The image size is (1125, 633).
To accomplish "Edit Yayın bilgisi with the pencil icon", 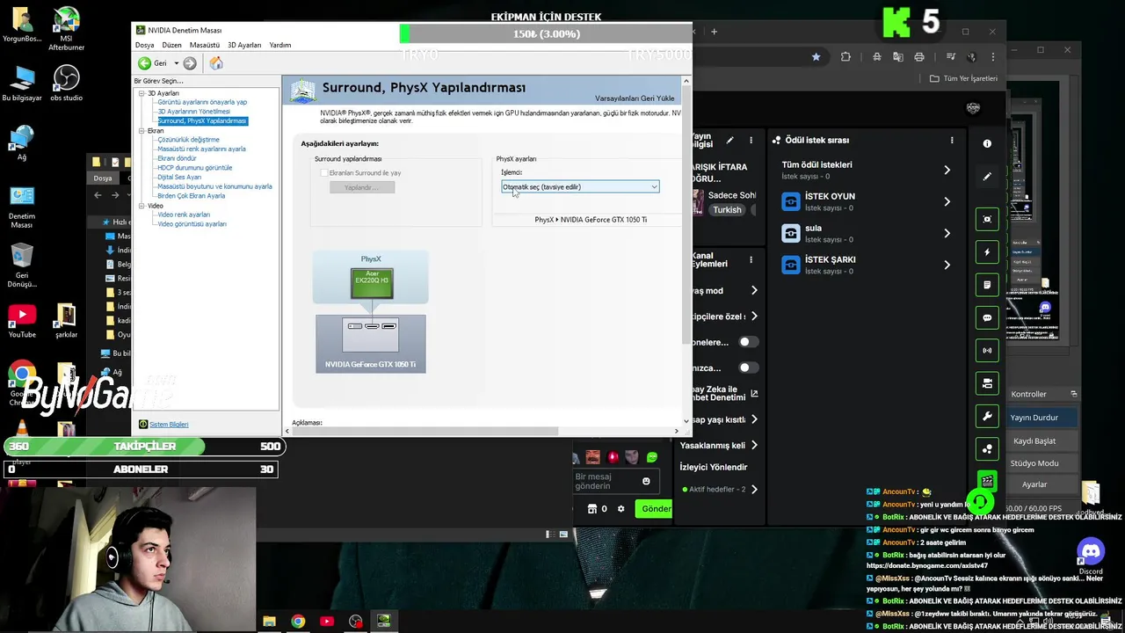I will click(x=729, y=140).
